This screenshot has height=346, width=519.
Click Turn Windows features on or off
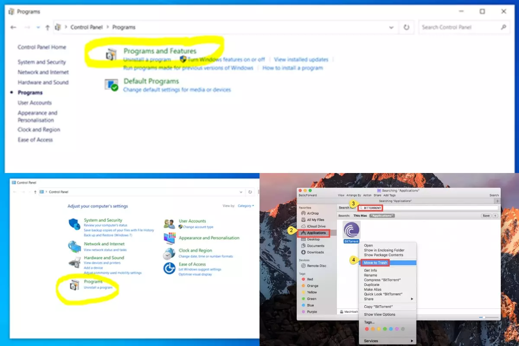226,60
